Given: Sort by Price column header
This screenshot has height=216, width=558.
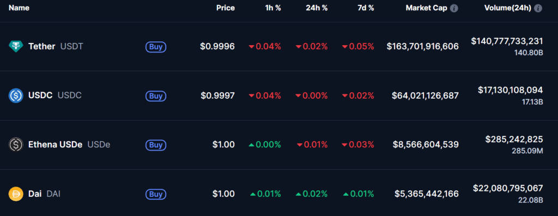Looking at the screenshot, I should coord(226,8).
